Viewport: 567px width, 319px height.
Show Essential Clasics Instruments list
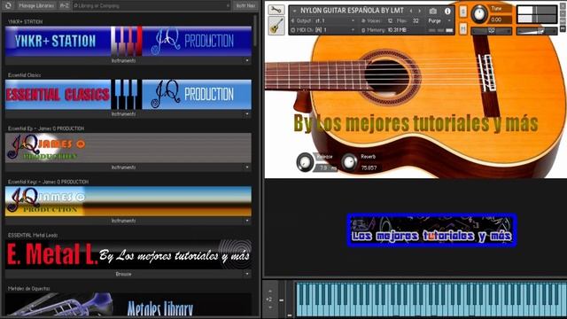(124, 114)
